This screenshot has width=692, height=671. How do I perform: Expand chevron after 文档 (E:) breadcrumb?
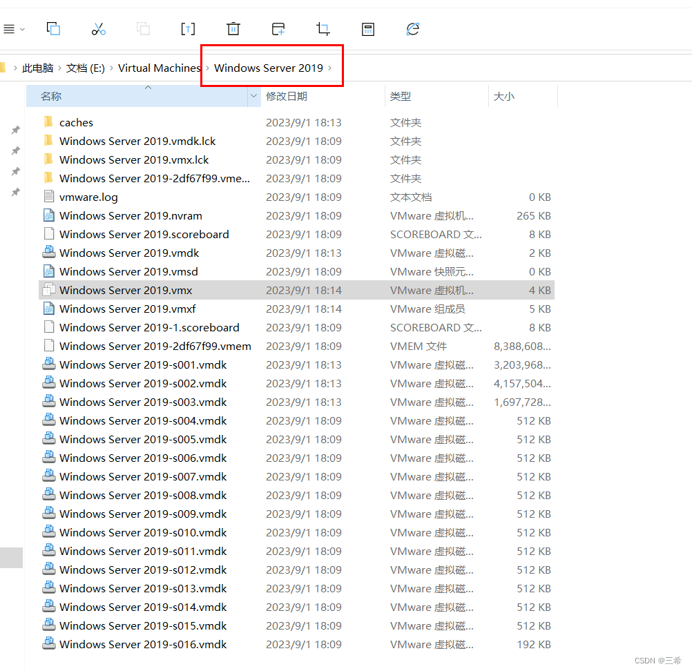[111, 68]
